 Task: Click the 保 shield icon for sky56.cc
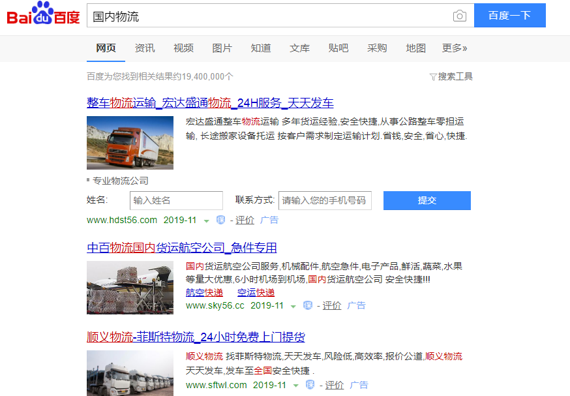tap(308, 305)
